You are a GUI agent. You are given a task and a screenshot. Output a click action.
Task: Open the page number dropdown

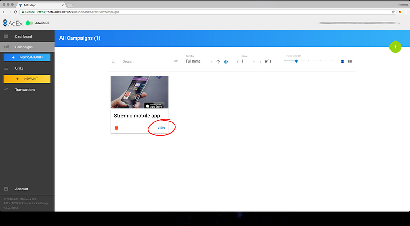click(249, 61)
